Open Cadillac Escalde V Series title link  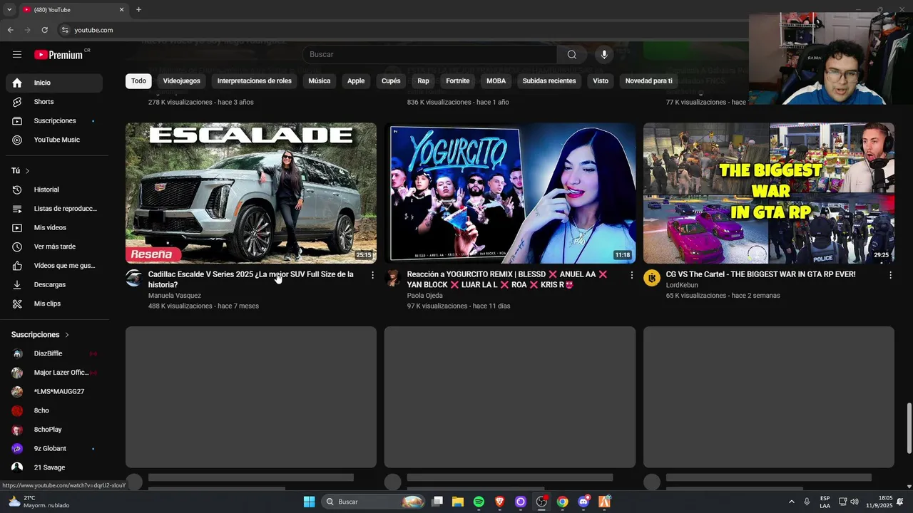(251, 279)
